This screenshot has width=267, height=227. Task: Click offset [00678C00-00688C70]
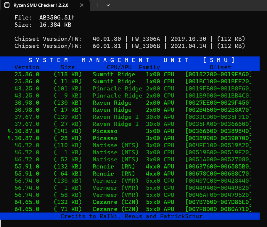pyautogui.click(x=219, y=174)
